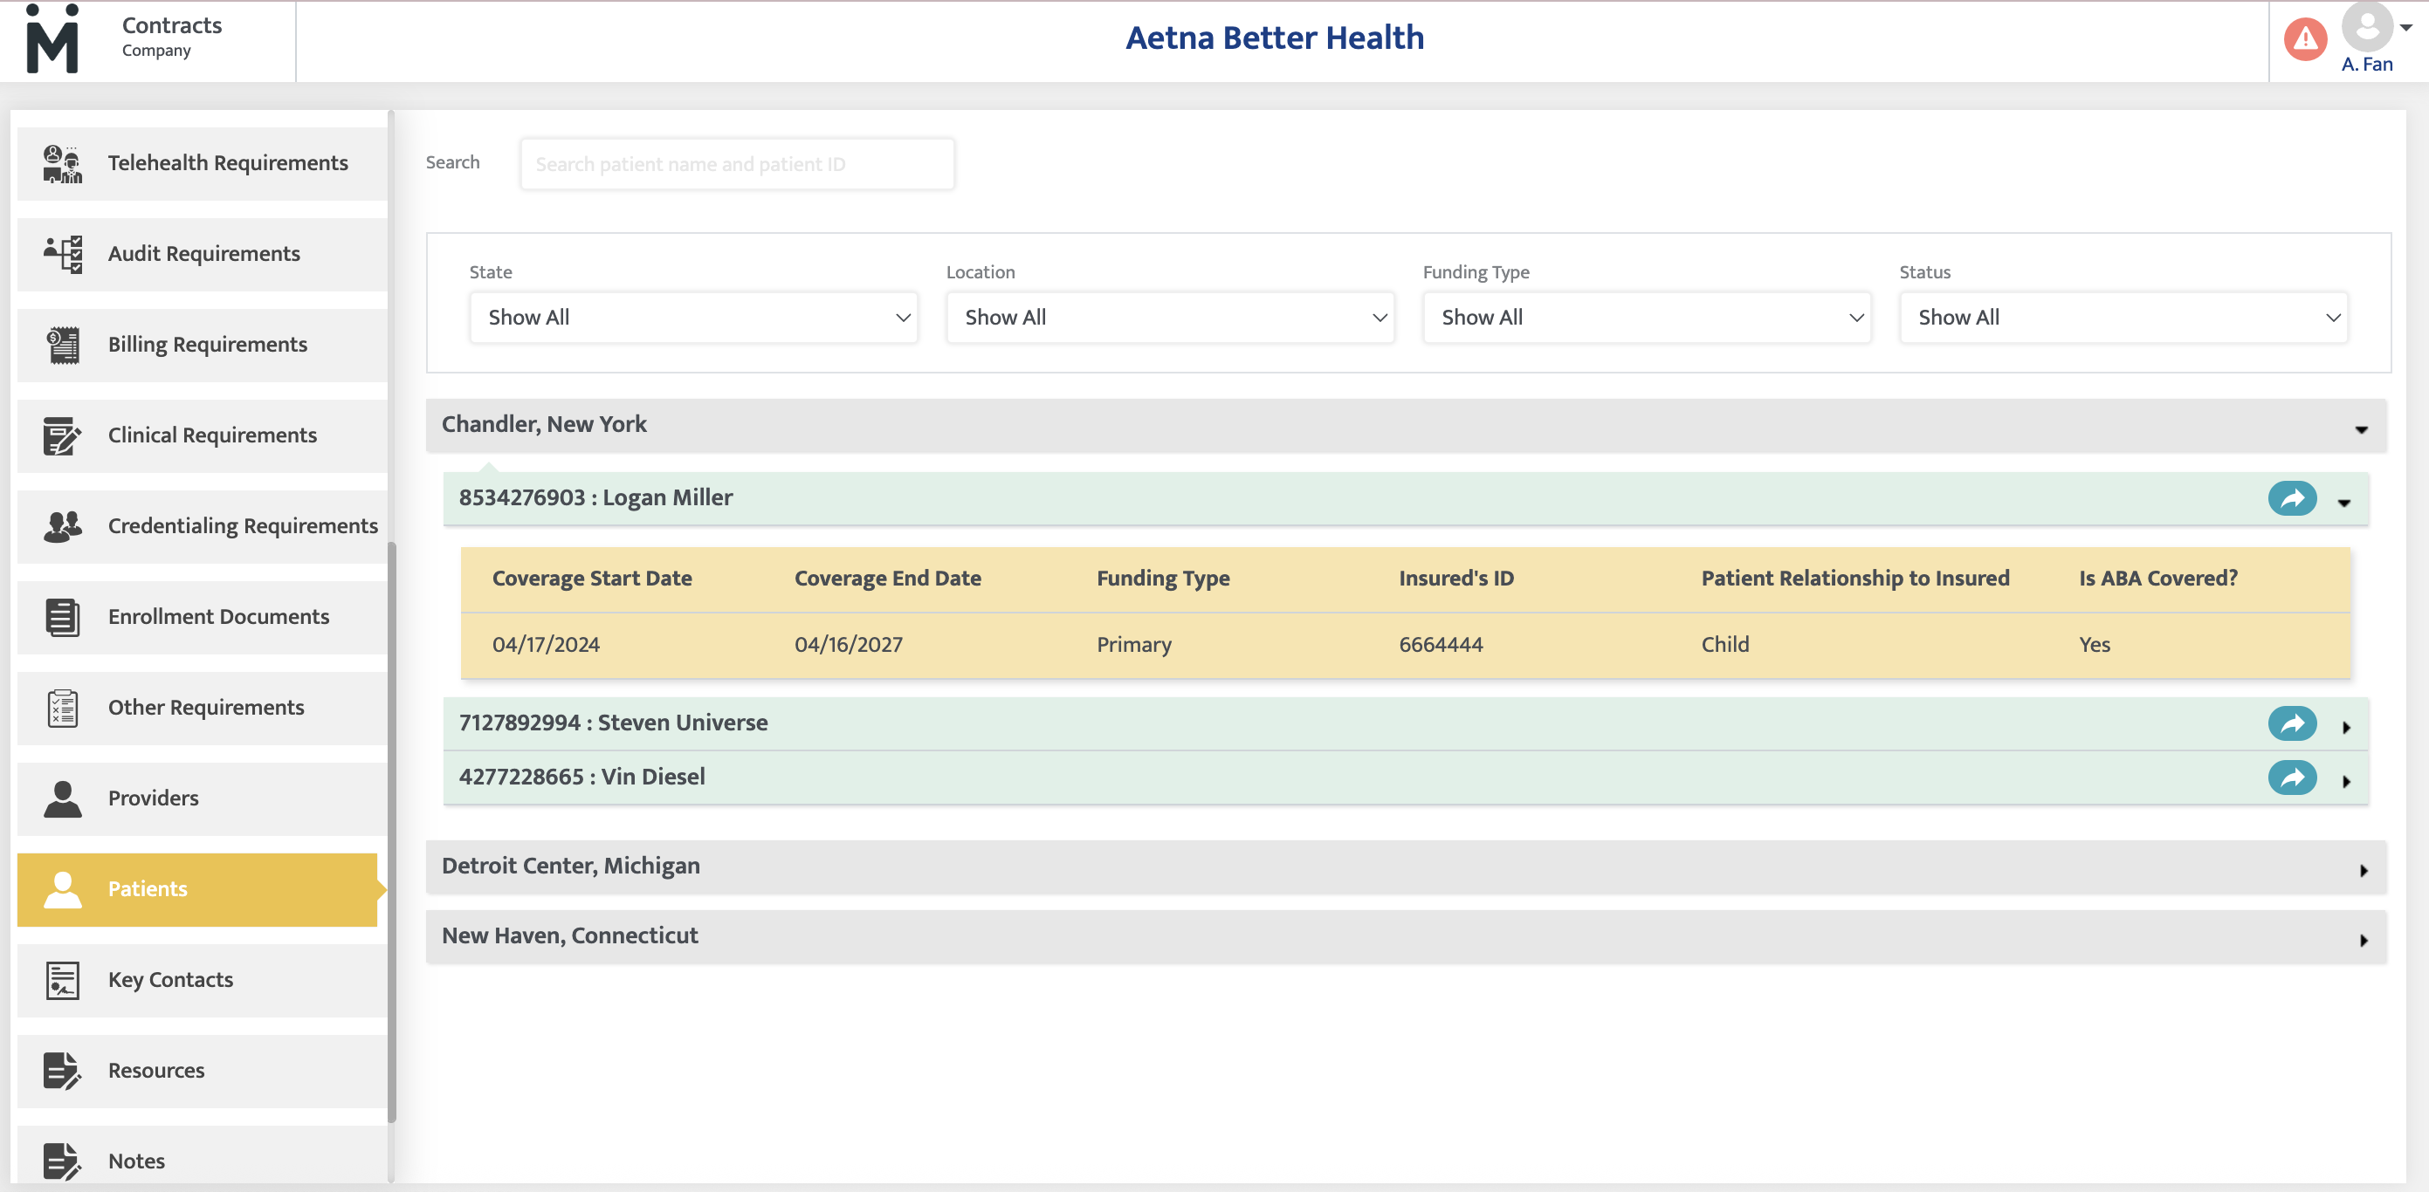Viewport: 2429px width, 1192px height.
Task: Click the M company logo
Action: click(52, 38)
